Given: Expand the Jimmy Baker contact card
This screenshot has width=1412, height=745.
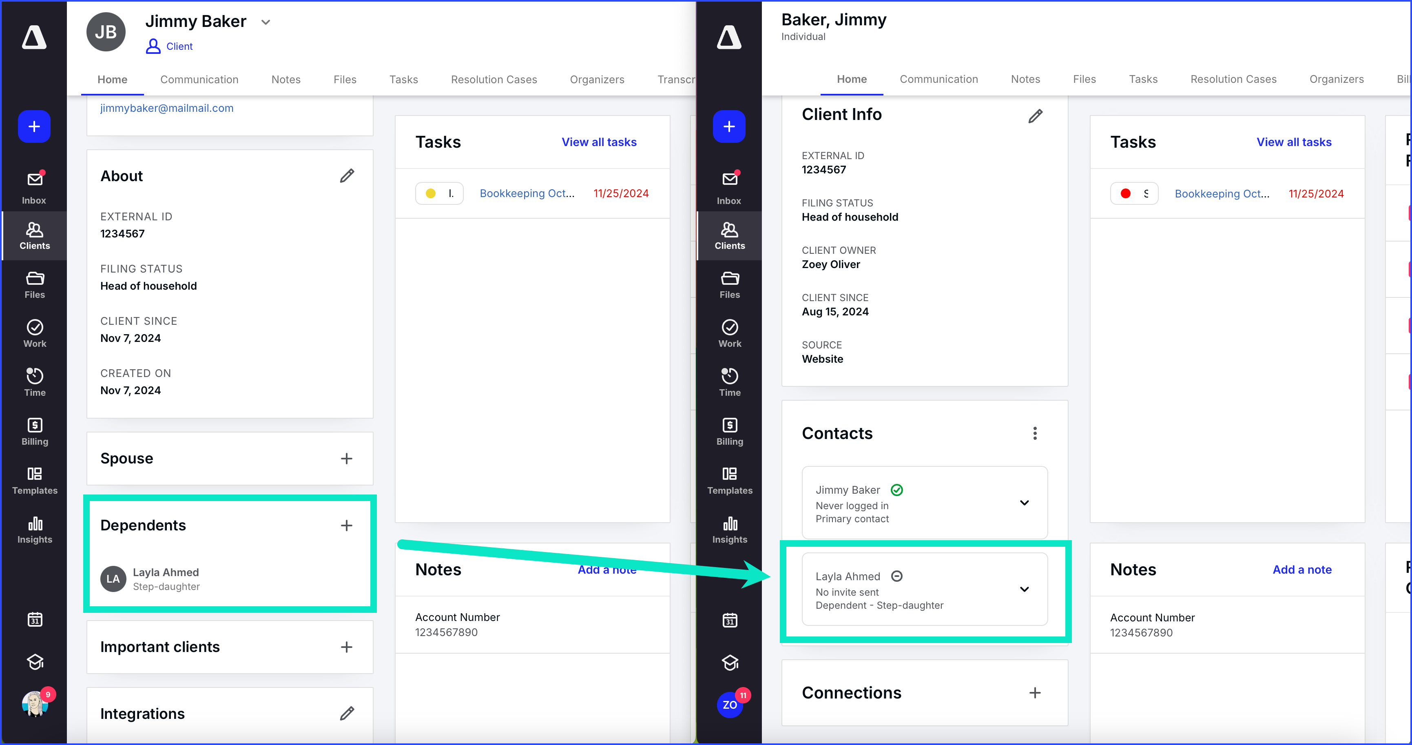Looking at the screenshot, I should point(1024,503).
